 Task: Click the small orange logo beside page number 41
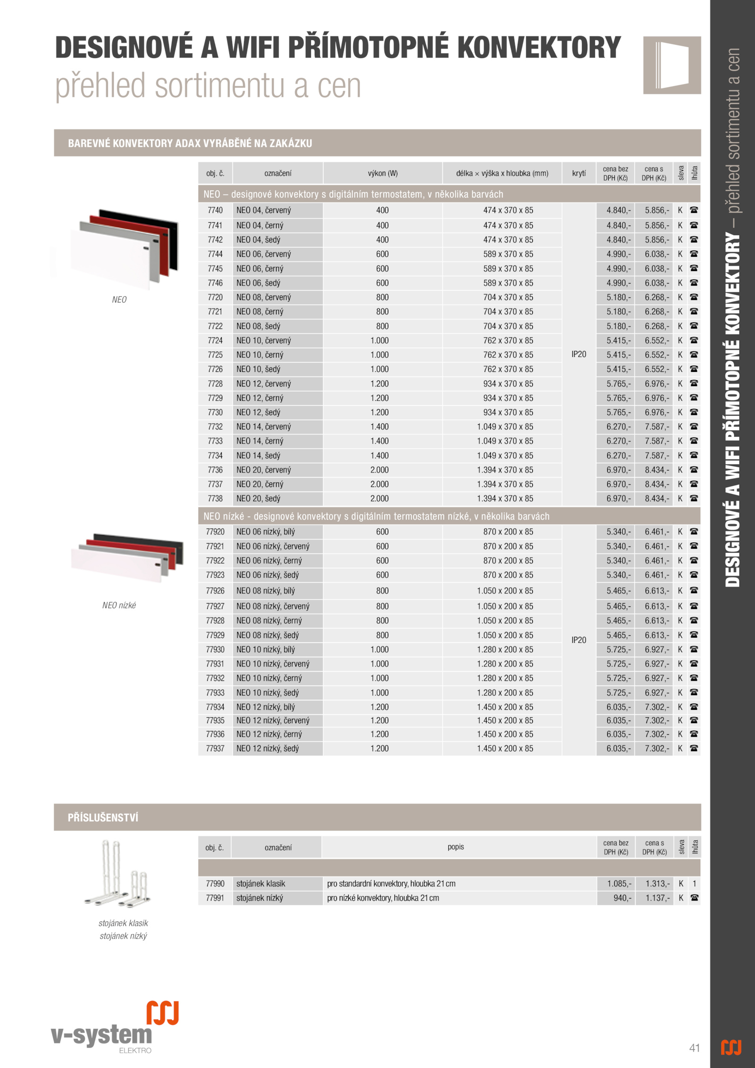(x=731, y=1047)
